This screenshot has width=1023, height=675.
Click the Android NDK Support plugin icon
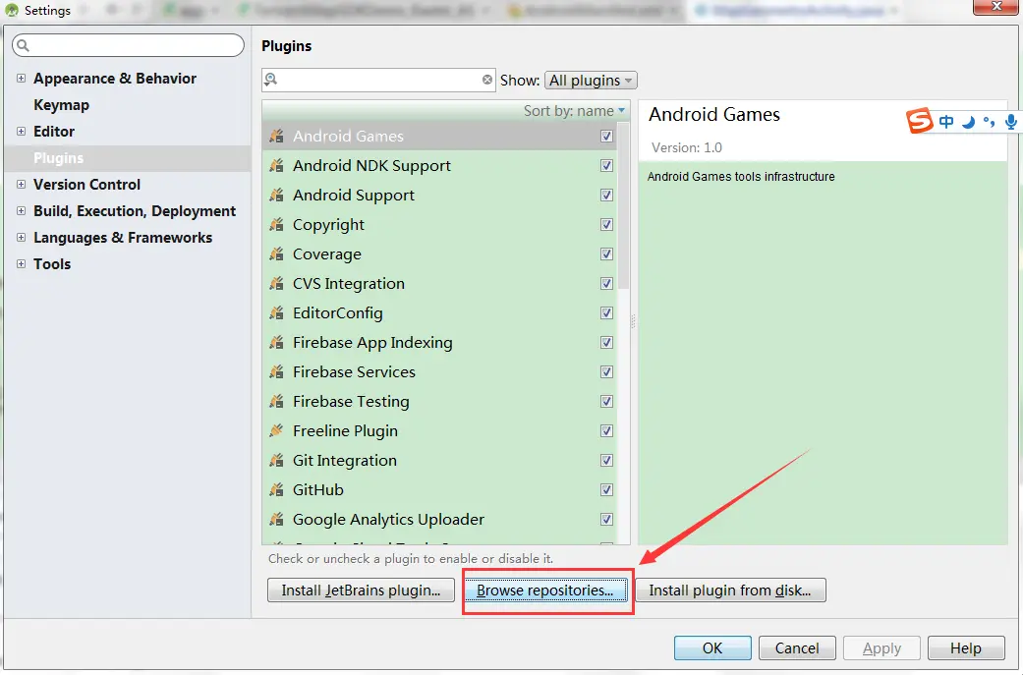pos(276,166)
